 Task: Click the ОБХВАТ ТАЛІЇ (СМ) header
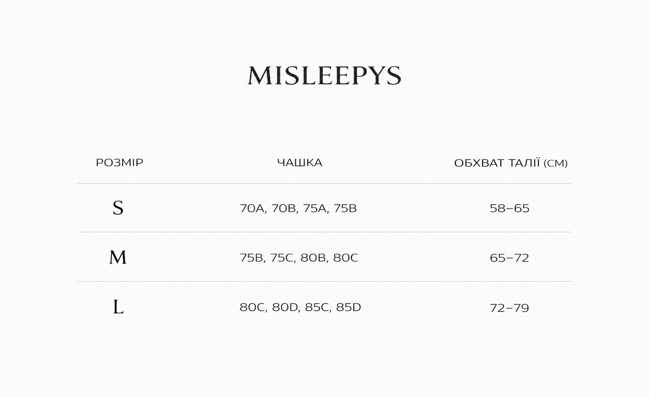[511, 163]
